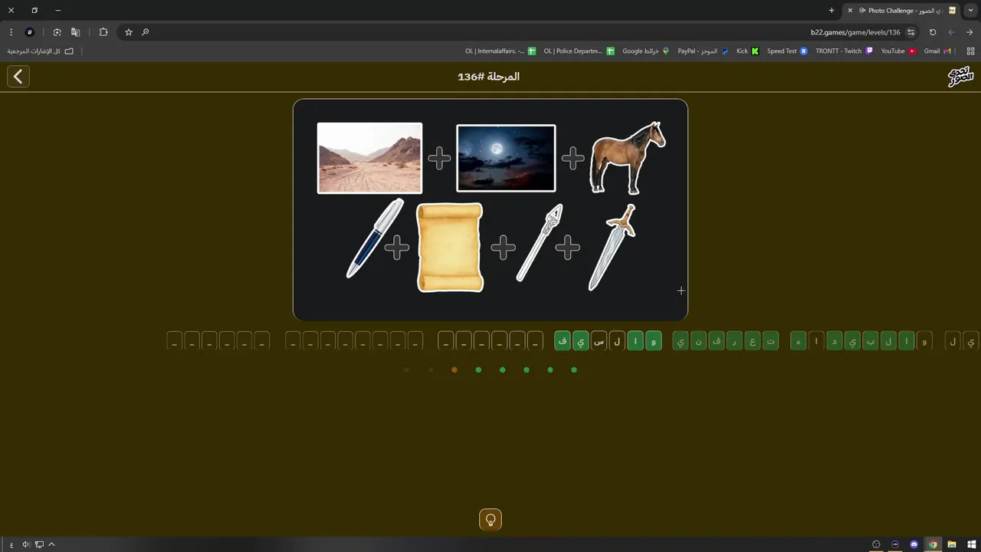This screenshot has width=981, height=552.
Task: Select the Photo Challenge browser tab
Action: (x=902, y=11)
